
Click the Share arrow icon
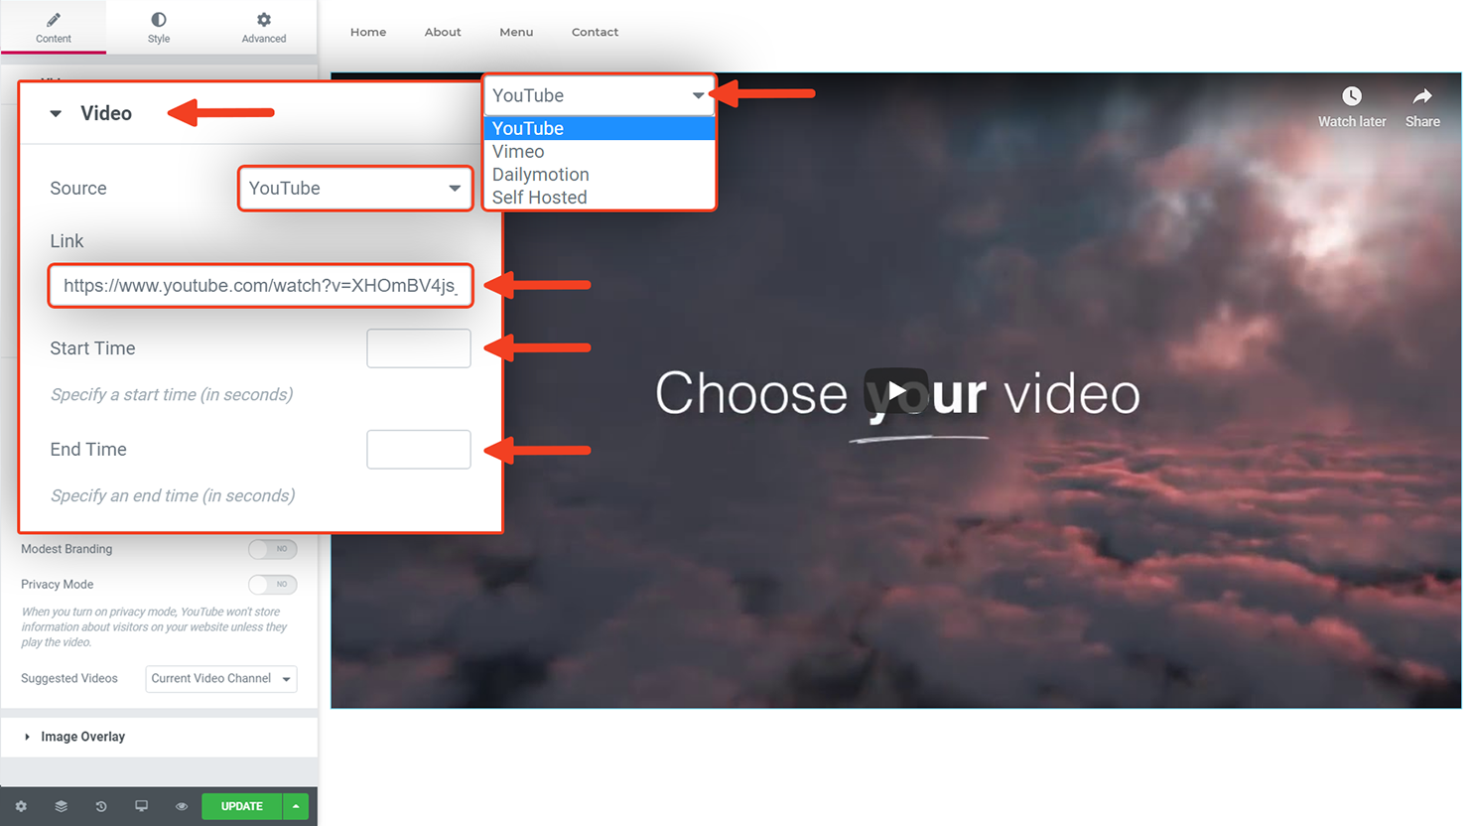[1422, 96]
